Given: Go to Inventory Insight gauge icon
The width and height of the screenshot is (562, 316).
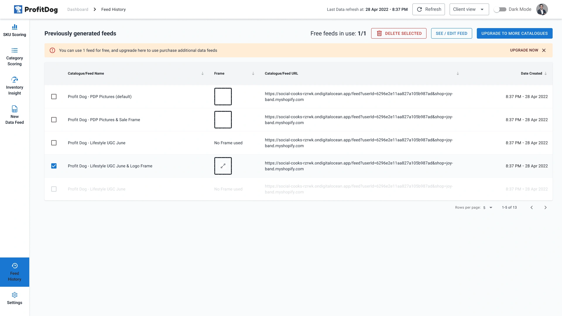Looking at the screenshot, I should (15, 80).
